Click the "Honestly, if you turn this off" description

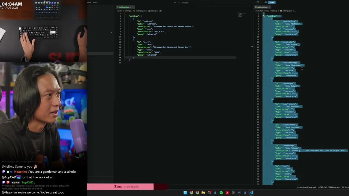(x=318, y=151)
